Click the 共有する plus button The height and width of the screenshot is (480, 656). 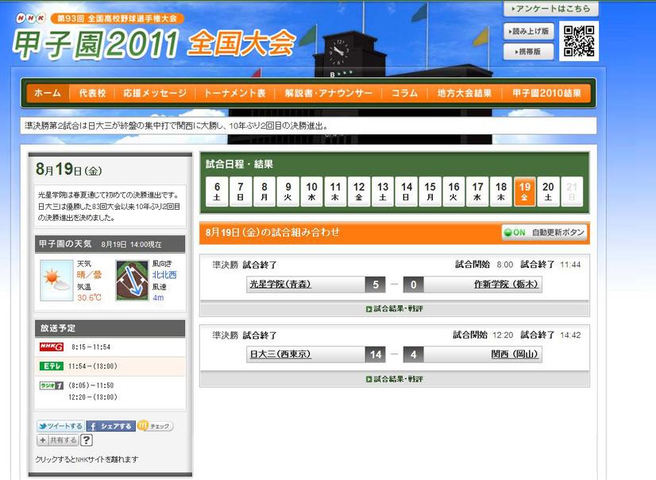click(x=58, y=440)
